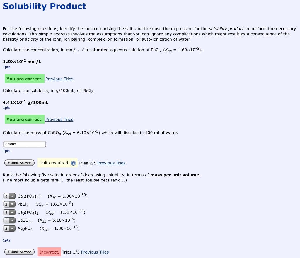Image resolution: width=300 pixels, height=258 pixels.
Task: Open rank dropdown for Ca5(PO4)3F salt
Action: point(9,196)
